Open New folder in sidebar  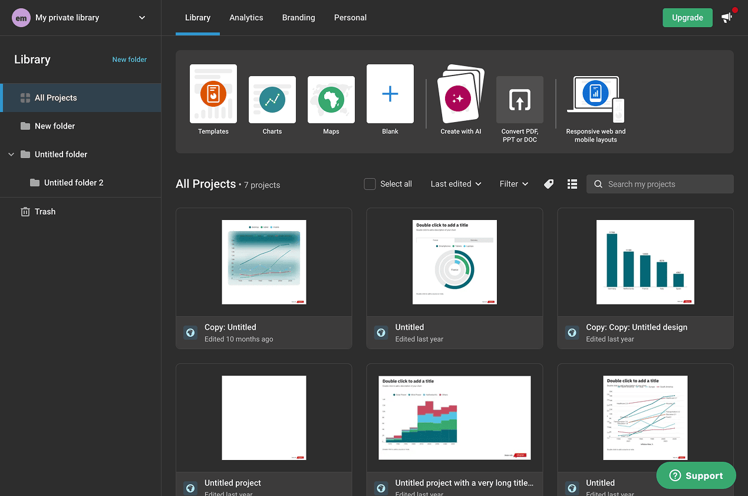(81, 126)
